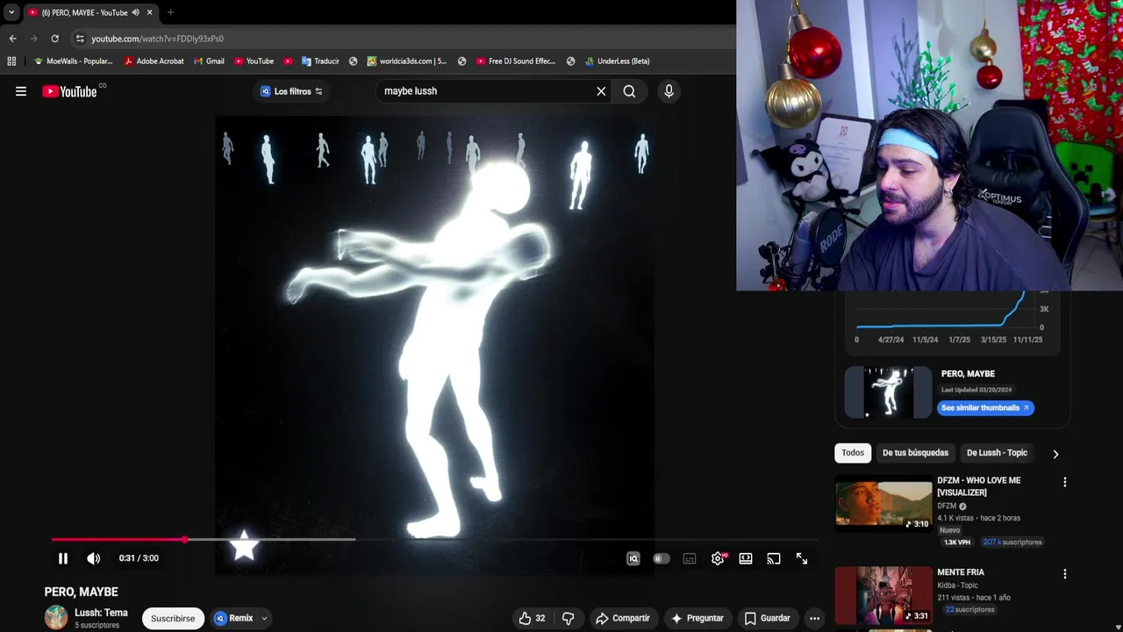Cast video to a device
Screen dimensions: 1123x632
[774, 558]
